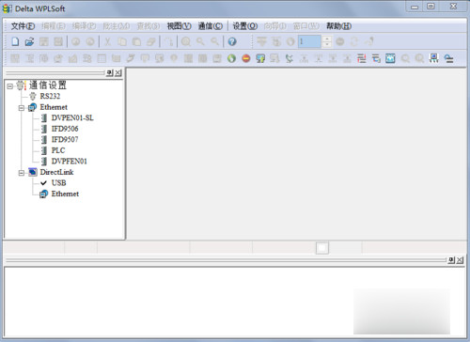Click the DirectLink blue device icon
470x342 pixels.
click(x=32, y=172)
